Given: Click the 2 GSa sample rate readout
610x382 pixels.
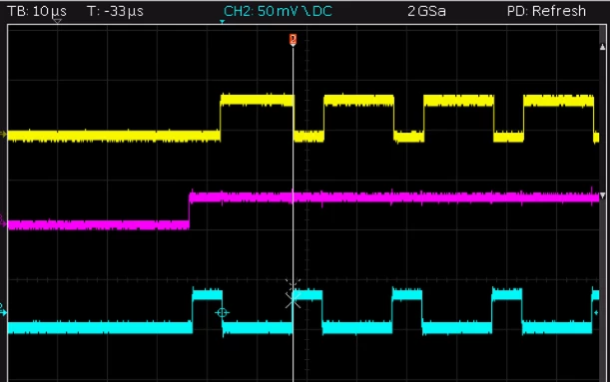Looking at the screenshot, I should 426,11.
